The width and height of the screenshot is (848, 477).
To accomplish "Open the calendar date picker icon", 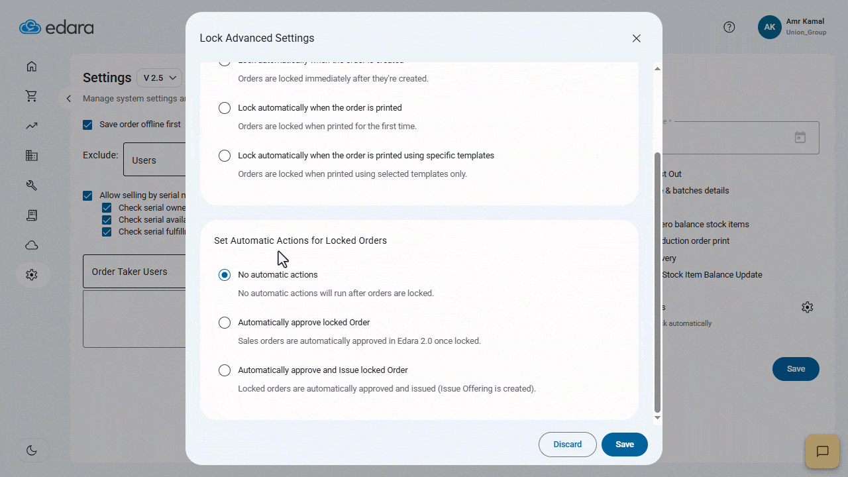I will (800, 137).
